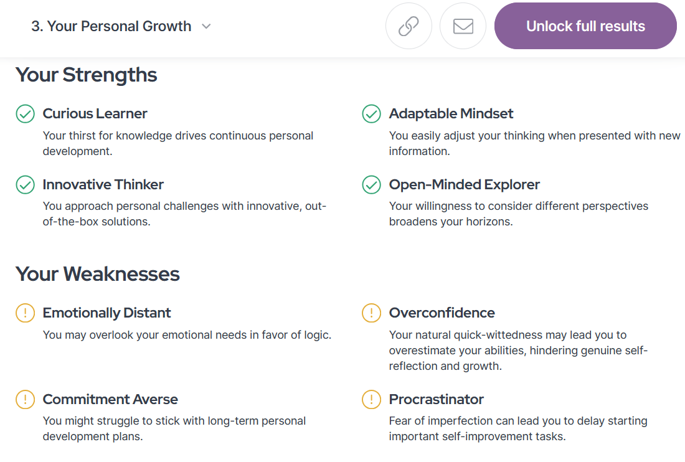685x462 pixels.
Task: Click the Curious Learner green checkmark icon
Action: point(26,114)
